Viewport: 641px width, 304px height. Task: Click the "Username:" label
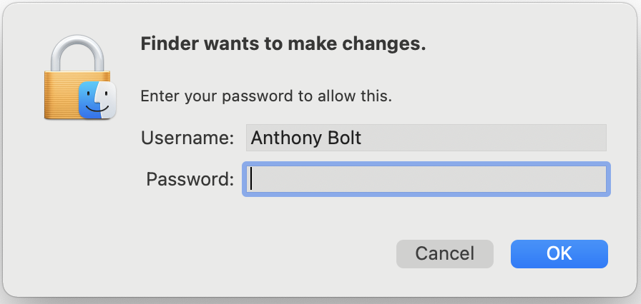coord(188,138)
